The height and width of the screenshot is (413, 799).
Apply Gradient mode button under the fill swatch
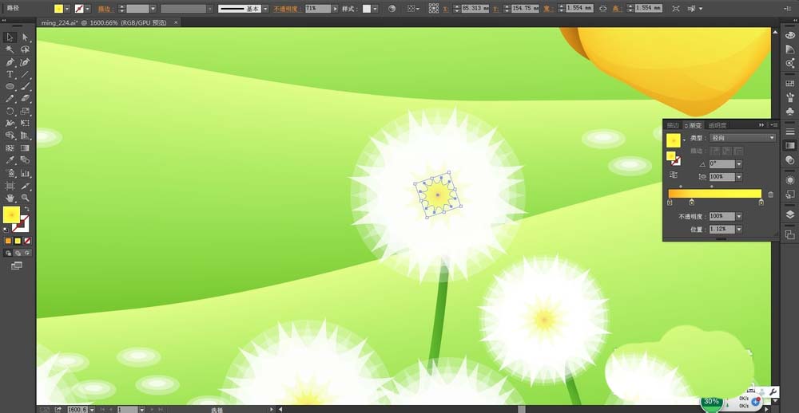(x=18, y=241)
